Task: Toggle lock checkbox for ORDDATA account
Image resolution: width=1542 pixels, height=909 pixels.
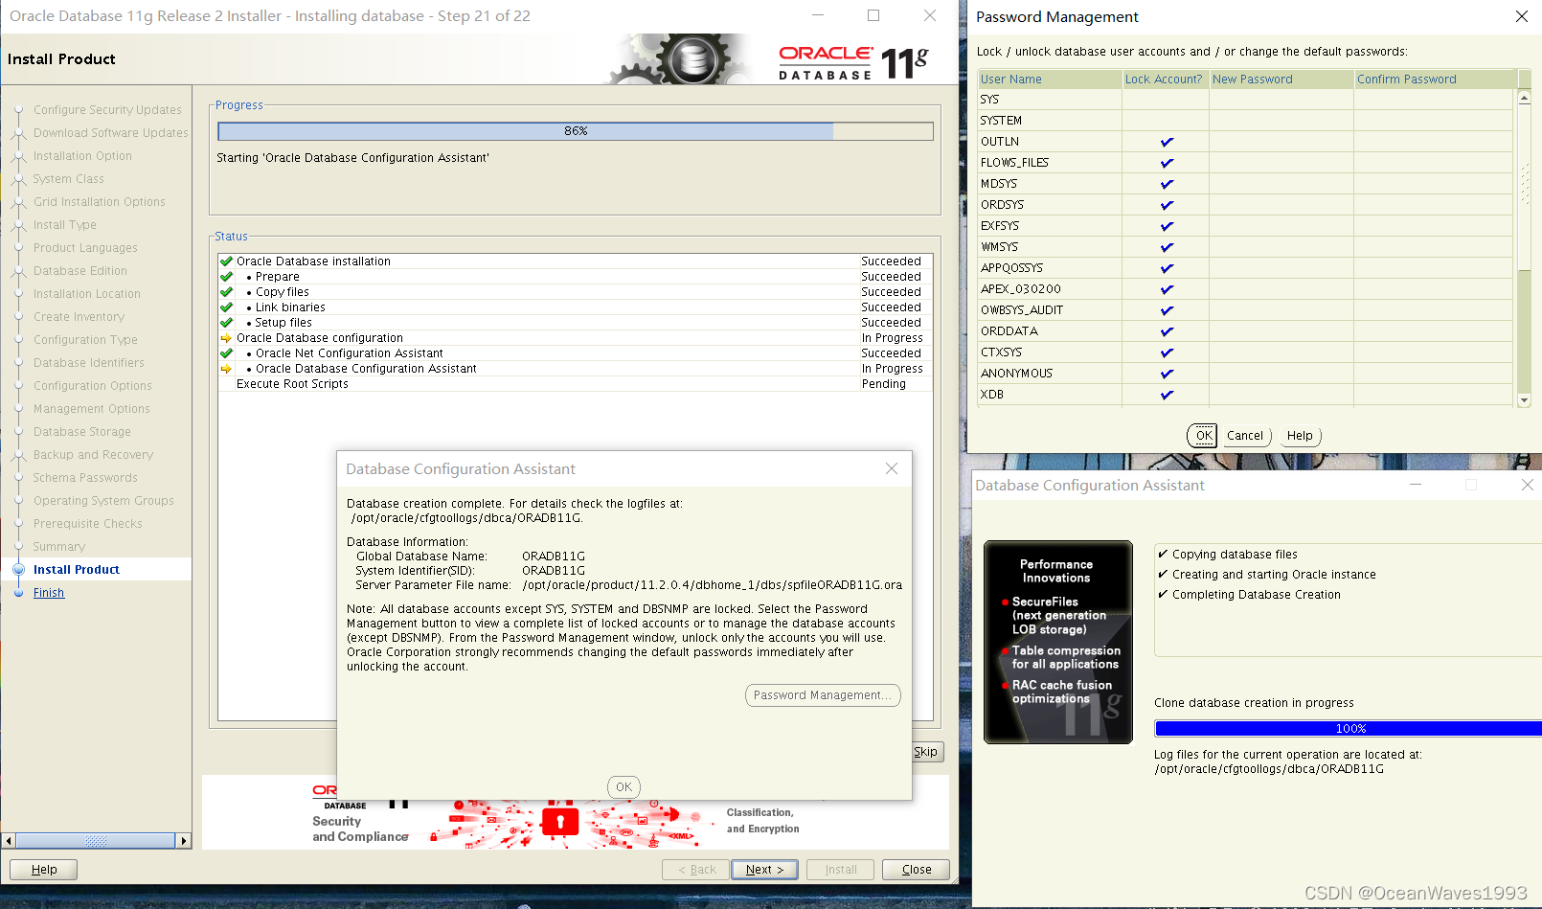Action: [x=1167, y=331]
